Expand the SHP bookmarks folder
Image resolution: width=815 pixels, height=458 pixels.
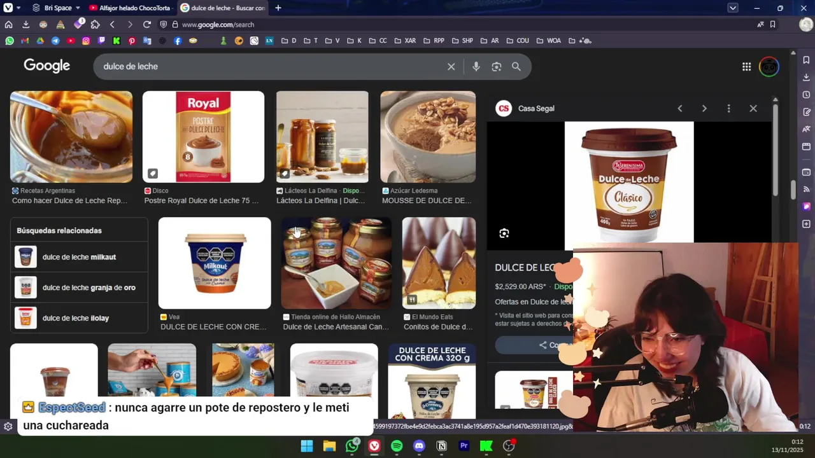pyautogui.click(x=462, y=41)
